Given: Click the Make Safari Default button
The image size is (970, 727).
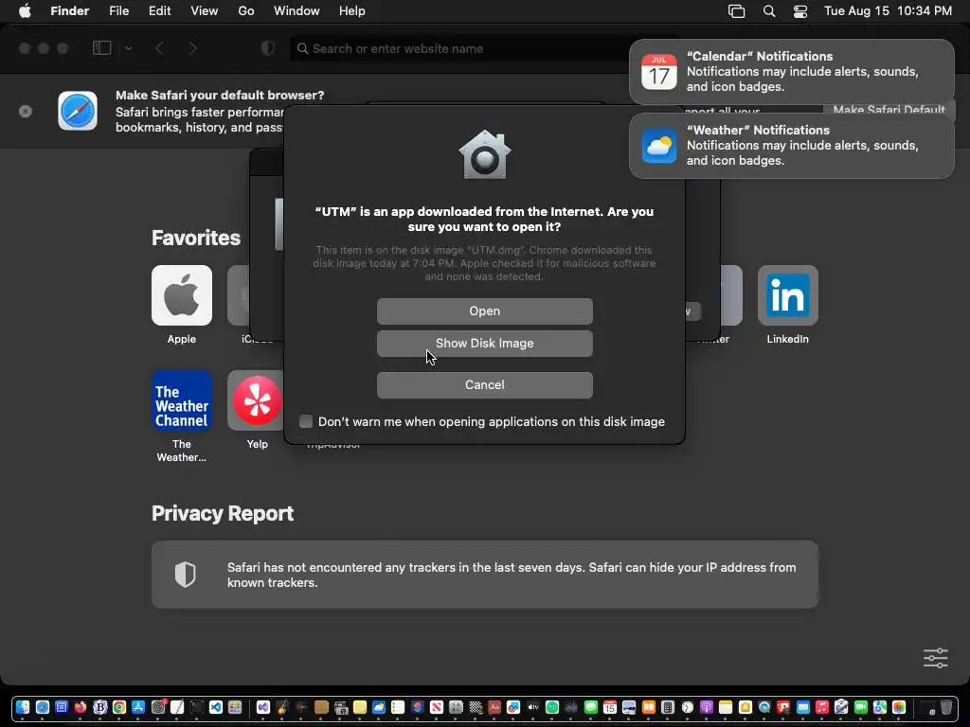Looking at the screenshot, I should 889,110.
